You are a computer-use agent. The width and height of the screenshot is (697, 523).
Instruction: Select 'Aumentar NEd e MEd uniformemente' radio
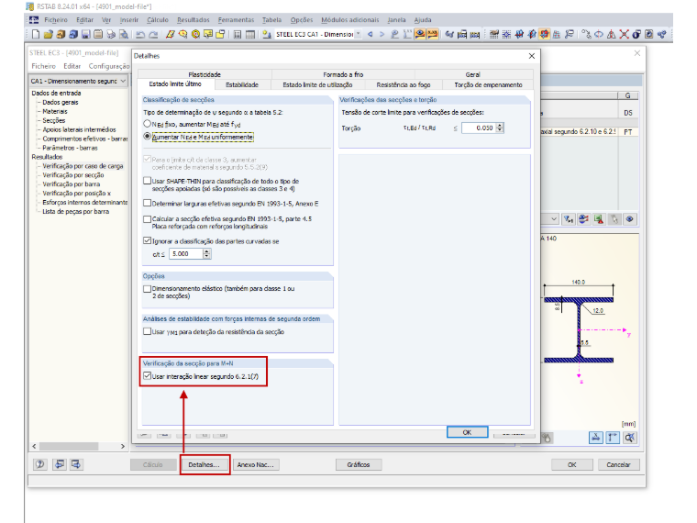147,137
